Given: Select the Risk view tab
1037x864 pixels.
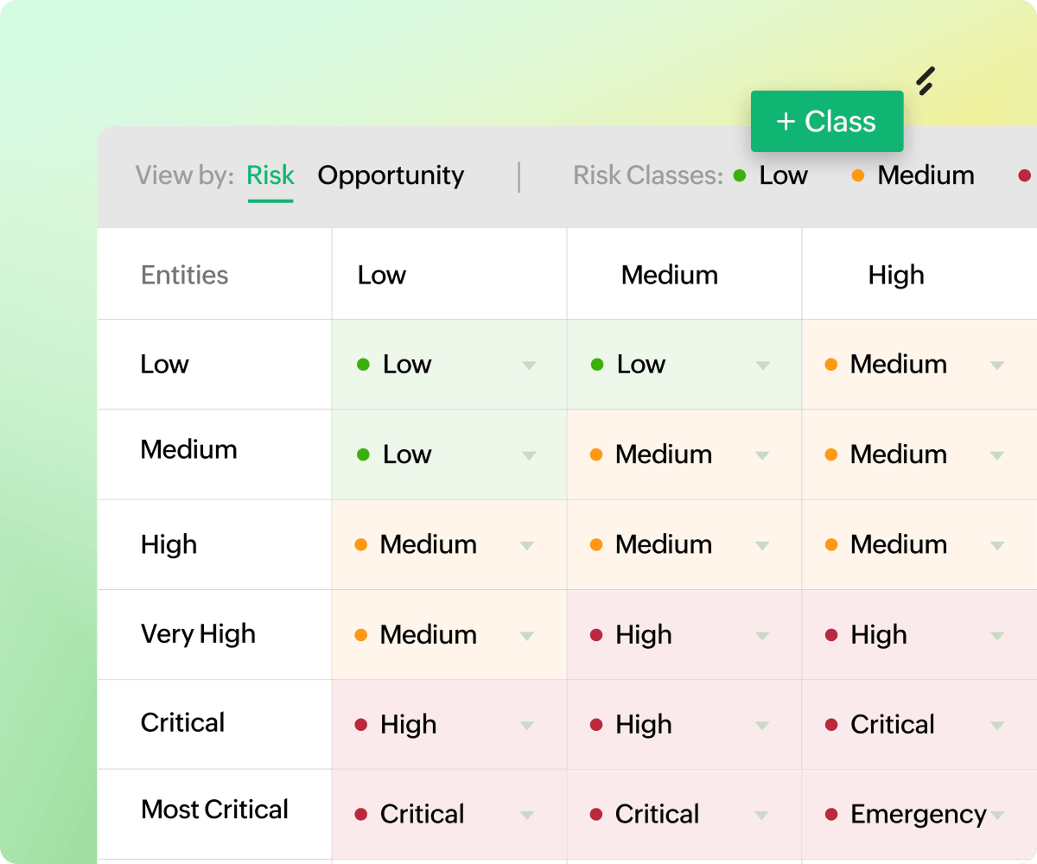Looking at the screenshot, I should click(x=270, y=175).
